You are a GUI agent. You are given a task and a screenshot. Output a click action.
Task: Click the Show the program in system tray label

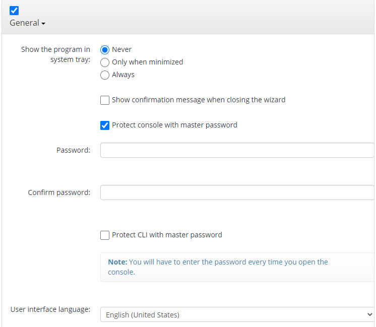[55, 54]
